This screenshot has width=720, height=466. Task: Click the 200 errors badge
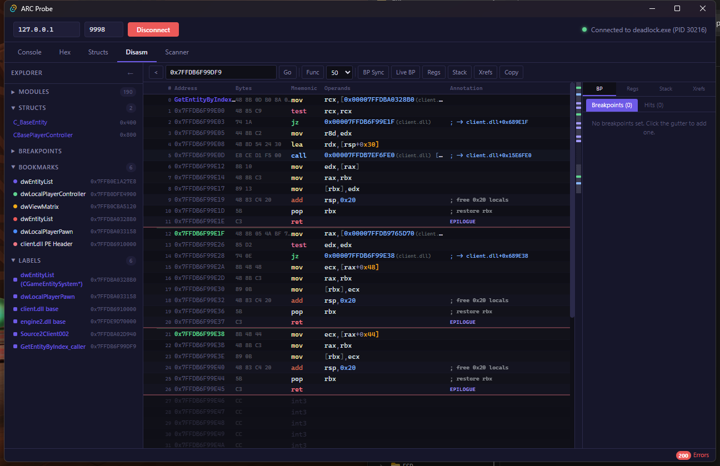pos(683,455)
